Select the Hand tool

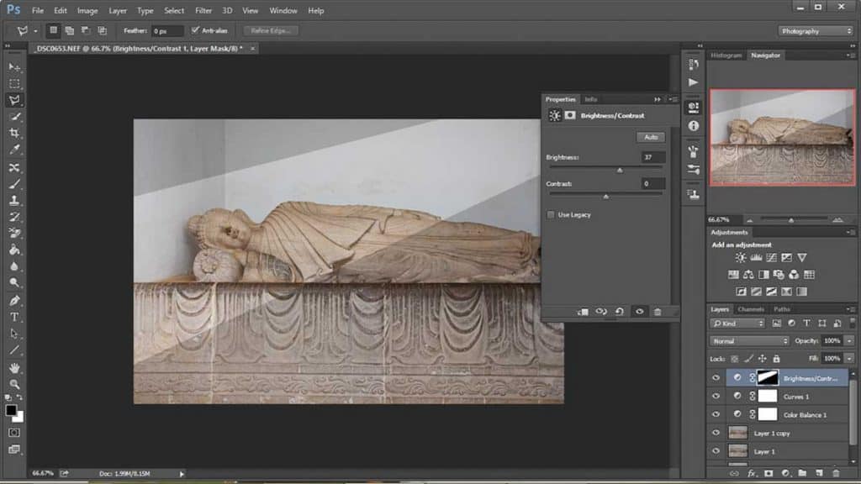tap(14, 368)
